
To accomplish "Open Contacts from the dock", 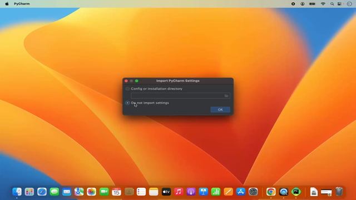I will point(129,192).
